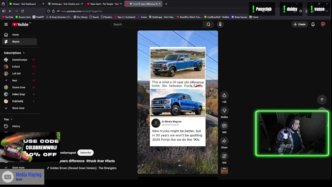Open the Gov Money bookmark
The height and width of the screenshot is (187, 332).
pos(80,17)
